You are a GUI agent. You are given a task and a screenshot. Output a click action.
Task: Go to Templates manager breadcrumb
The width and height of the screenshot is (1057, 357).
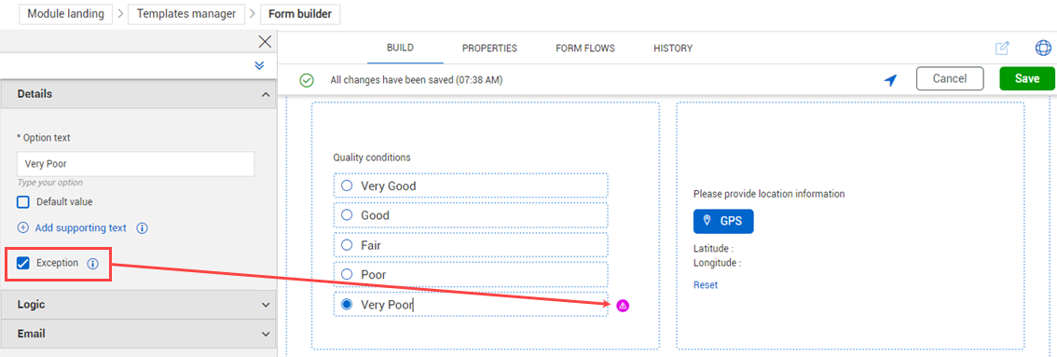click(186, 13)
